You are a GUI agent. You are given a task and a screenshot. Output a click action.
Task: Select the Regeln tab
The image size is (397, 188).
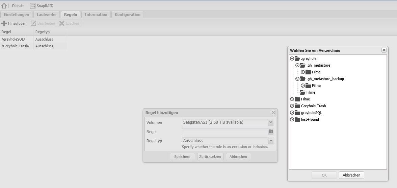tap(71, 15)
